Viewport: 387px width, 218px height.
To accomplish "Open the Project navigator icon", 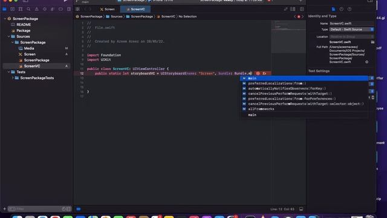I will 4,9.
